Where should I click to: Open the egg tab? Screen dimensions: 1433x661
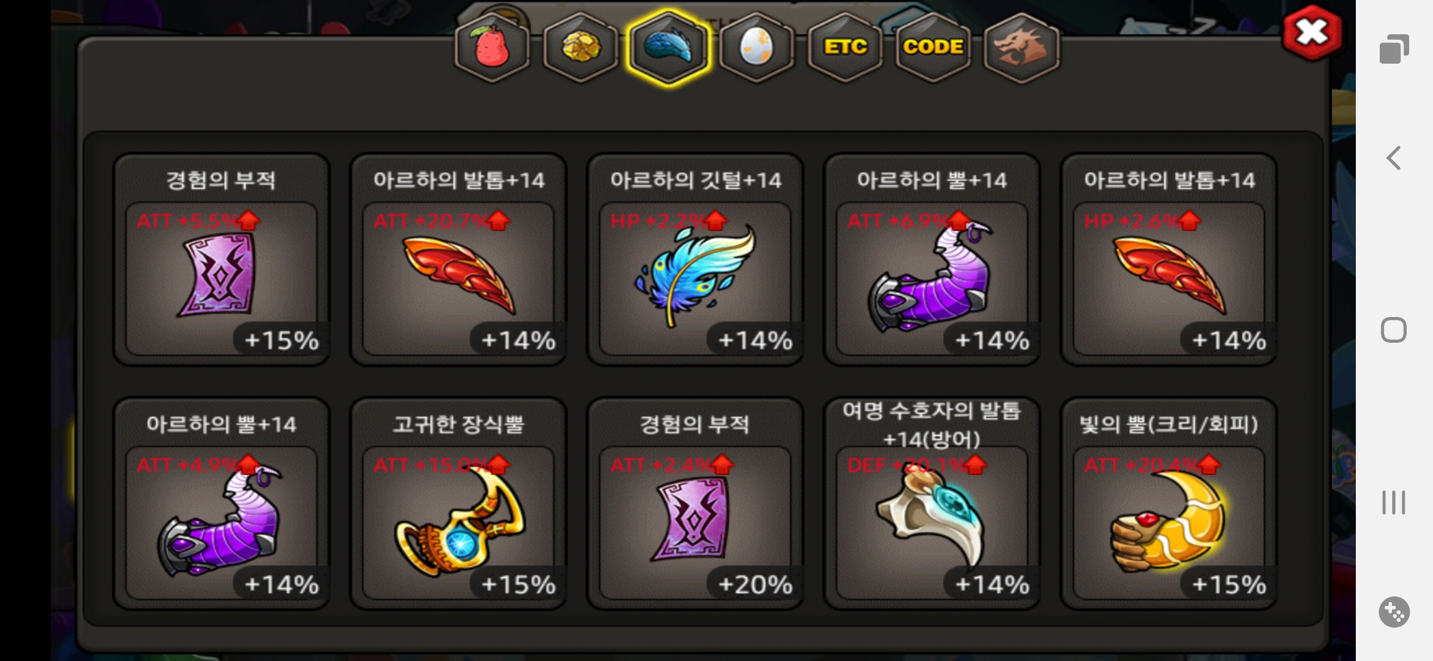[x=757, y=48]
